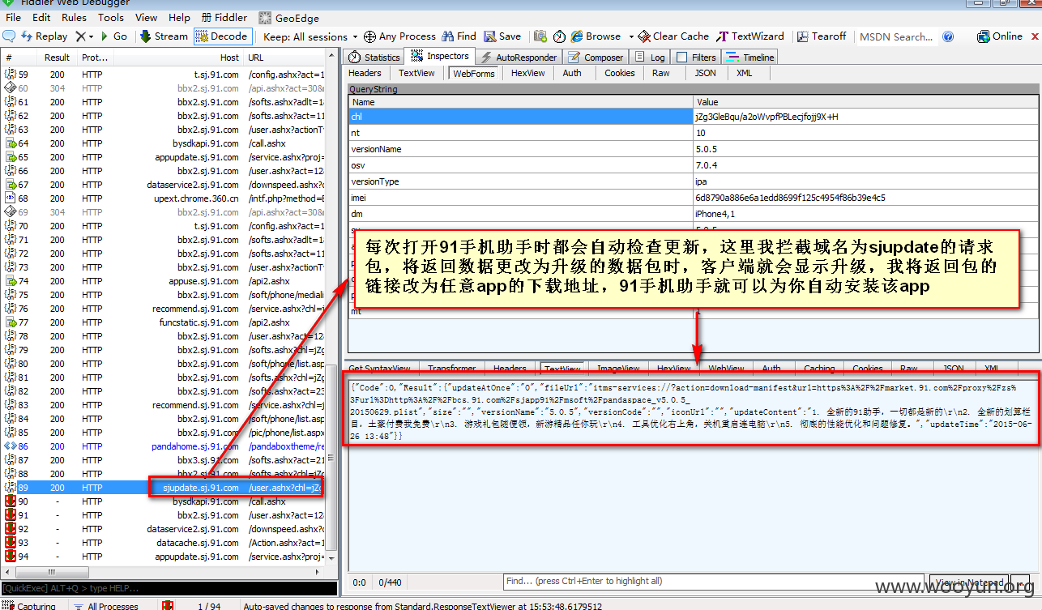1042x610 pixels.
Task: Switch to the AutoResponder tab
Action: point(519,58)
